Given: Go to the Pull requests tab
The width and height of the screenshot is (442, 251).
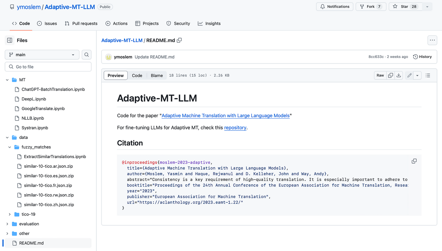Looking at the screenshot, I should [x=81, y=23].
